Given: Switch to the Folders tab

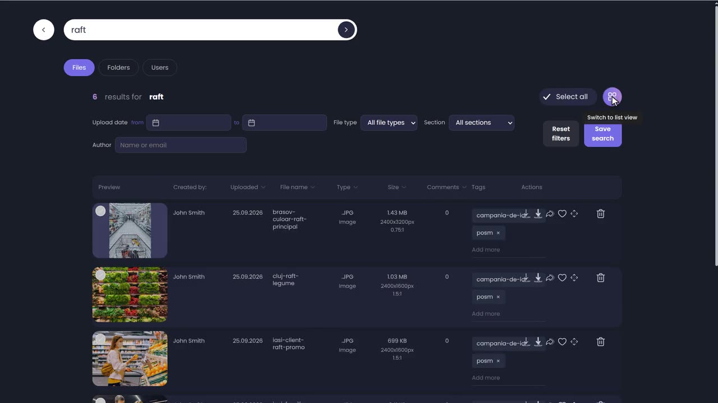Looking at the screenshot, I should [x=118, y=68].
